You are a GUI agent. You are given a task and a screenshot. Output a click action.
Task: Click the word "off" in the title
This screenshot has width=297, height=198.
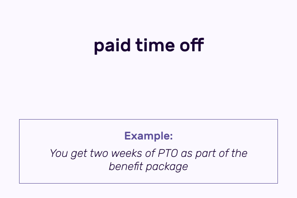[192, 45]
